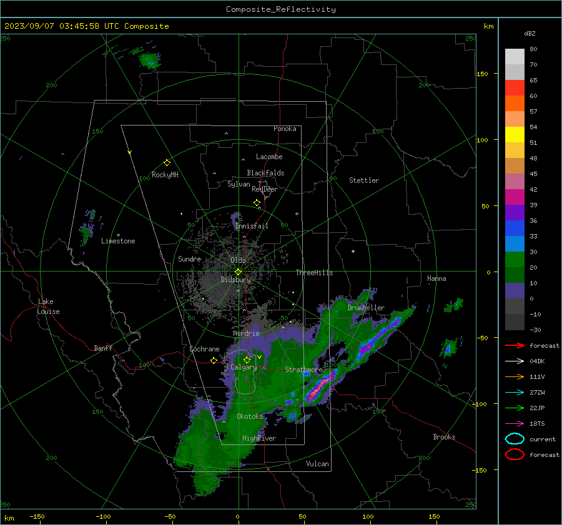Click the 'Strathmore' map label
Viewport: 562px width, 525px height.
[x=303, y=370]
